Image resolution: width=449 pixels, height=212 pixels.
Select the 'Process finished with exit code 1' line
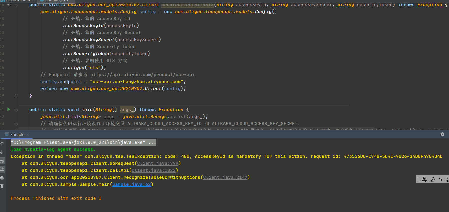point(56,198)
